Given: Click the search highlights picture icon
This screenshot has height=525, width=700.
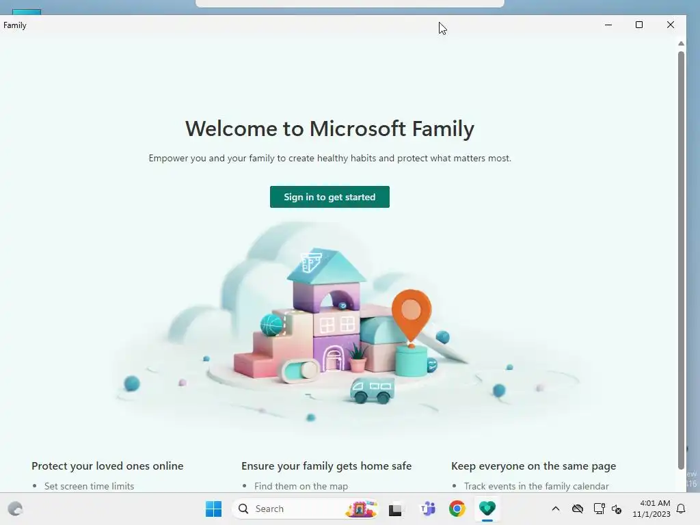Looking at the screenshot, I should [x=361, y=509].
